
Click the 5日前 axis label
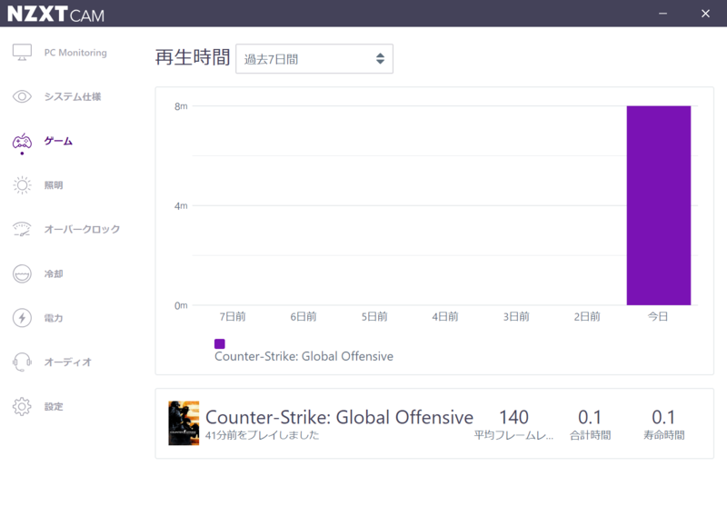374,316
